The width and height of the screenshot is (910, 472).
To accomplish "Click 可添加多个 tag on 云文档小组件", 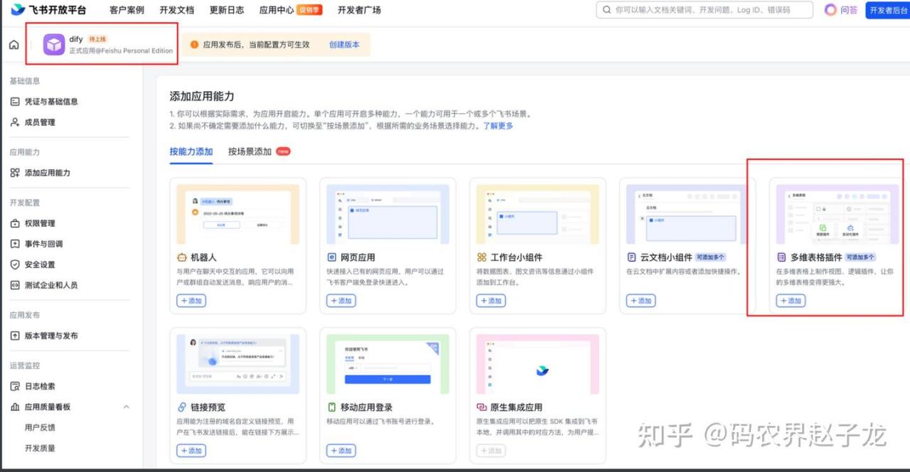I will point(710,257).
